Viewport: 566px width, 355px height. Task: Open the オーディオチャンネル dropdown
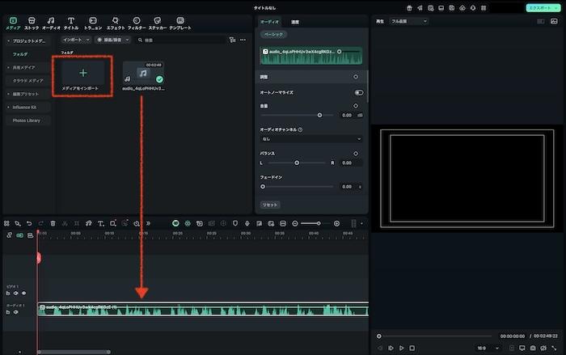tap(311, 139)
